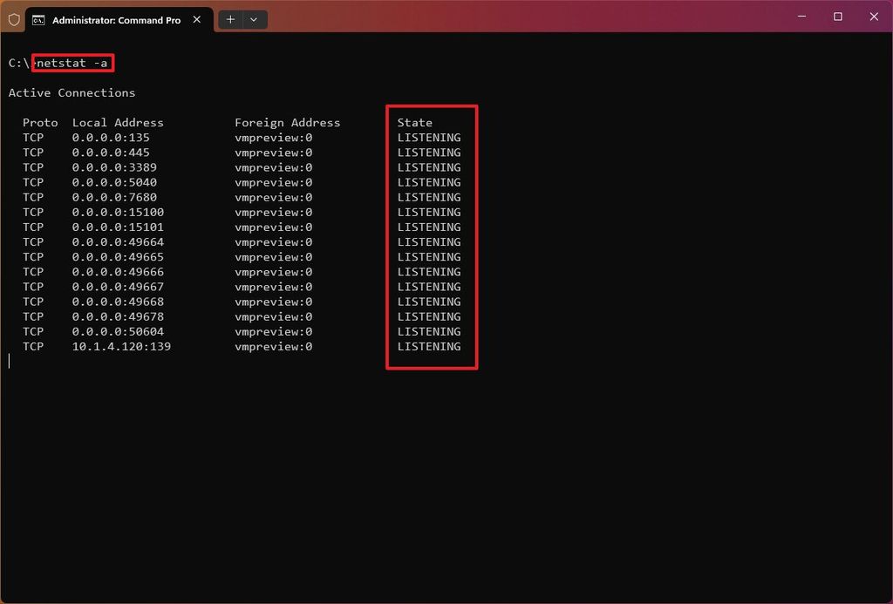
Task: Click the Active Connections heading
Action: point(72,92)
